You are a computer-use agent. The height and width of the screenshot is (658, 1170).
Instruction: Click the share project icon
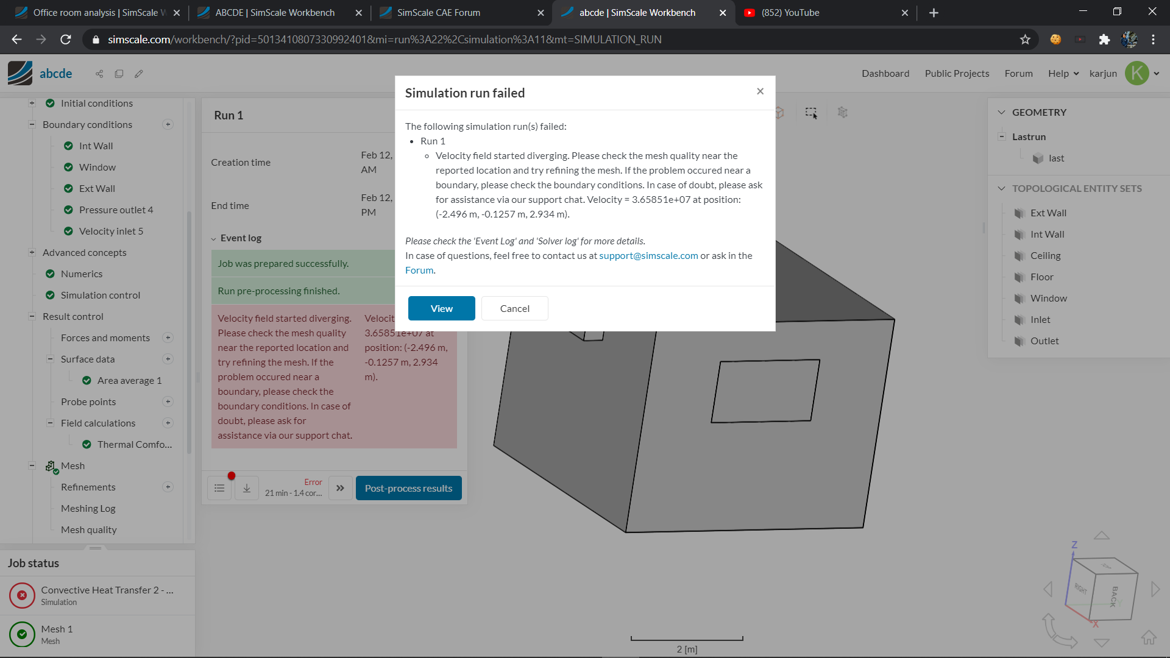tap(99, 74)
